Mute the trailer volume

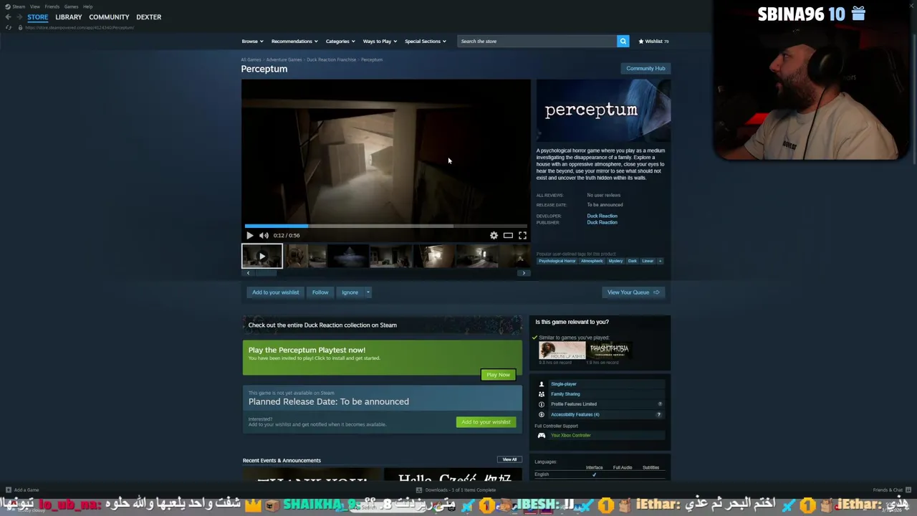click(x=264, y=235)
